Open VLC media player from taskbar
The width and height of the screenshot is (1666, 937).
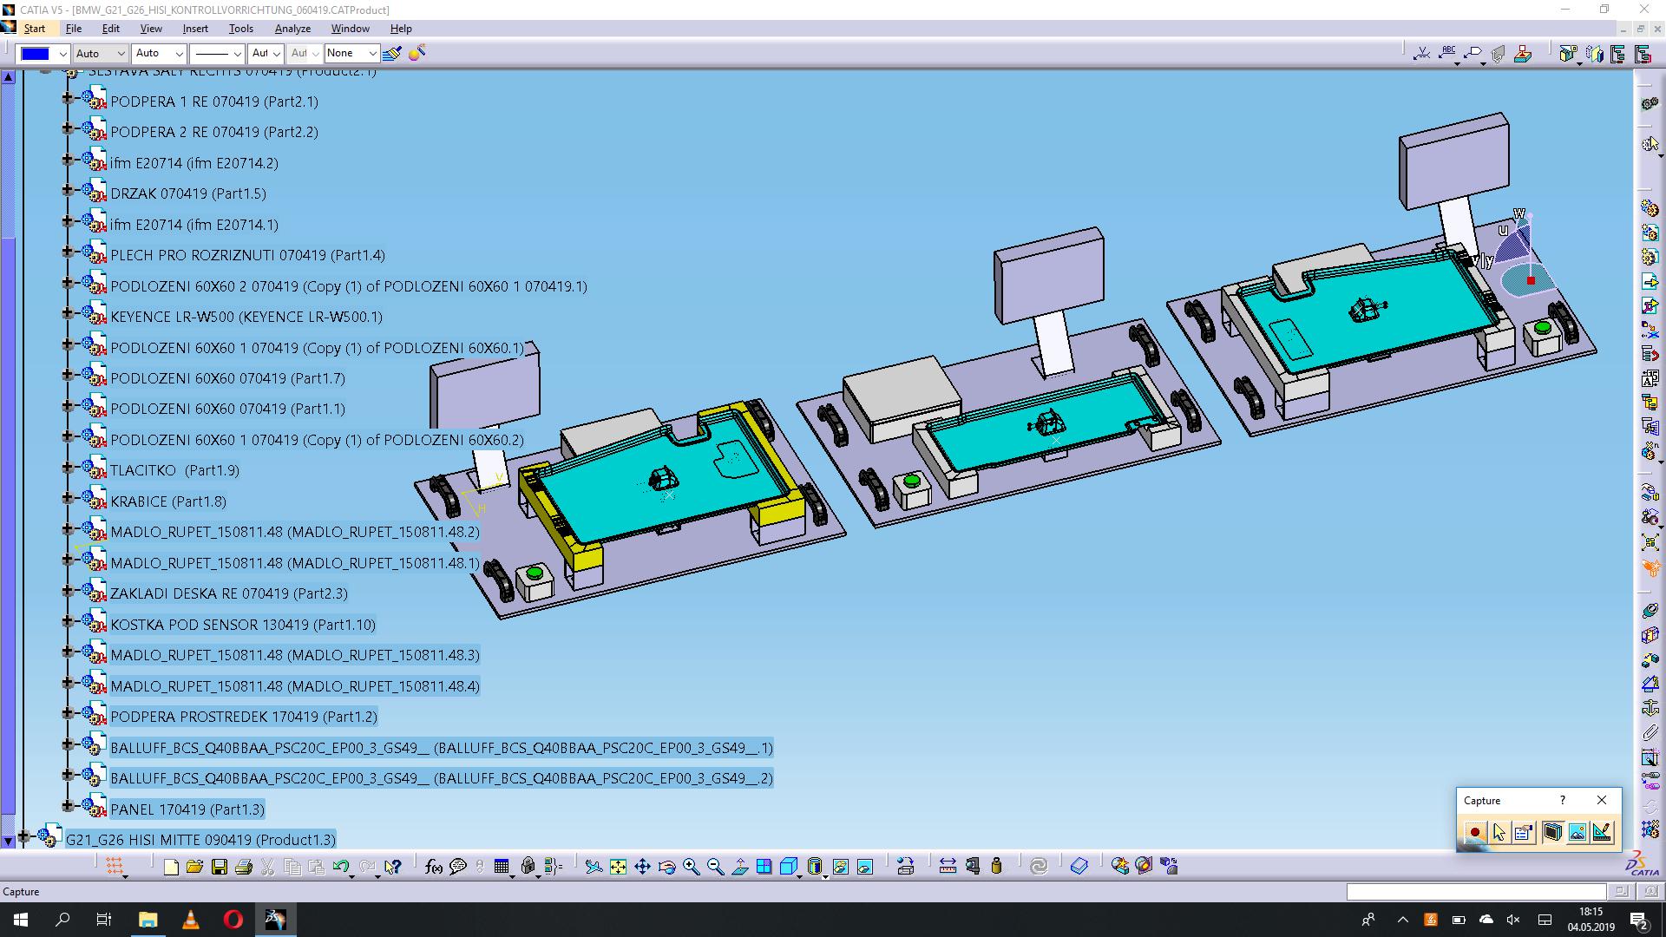tap(191, 920)
